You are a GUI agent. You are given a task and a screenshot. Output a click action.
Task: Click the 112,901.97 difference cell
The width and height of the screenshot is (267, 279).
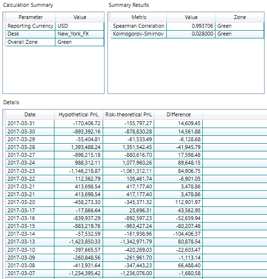pyautogui.click(x=178, y=202)
